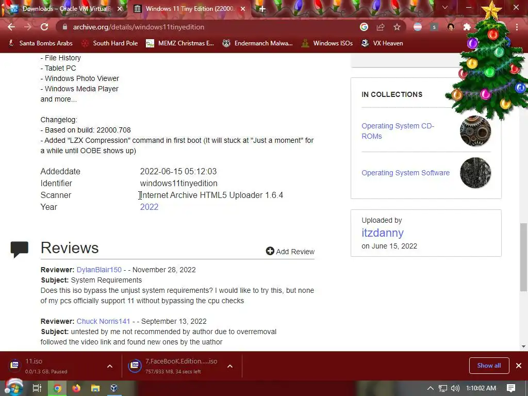
Task: Open the Chrome three-dot menu
Action: pyautogui.click(x=517, y=27)
